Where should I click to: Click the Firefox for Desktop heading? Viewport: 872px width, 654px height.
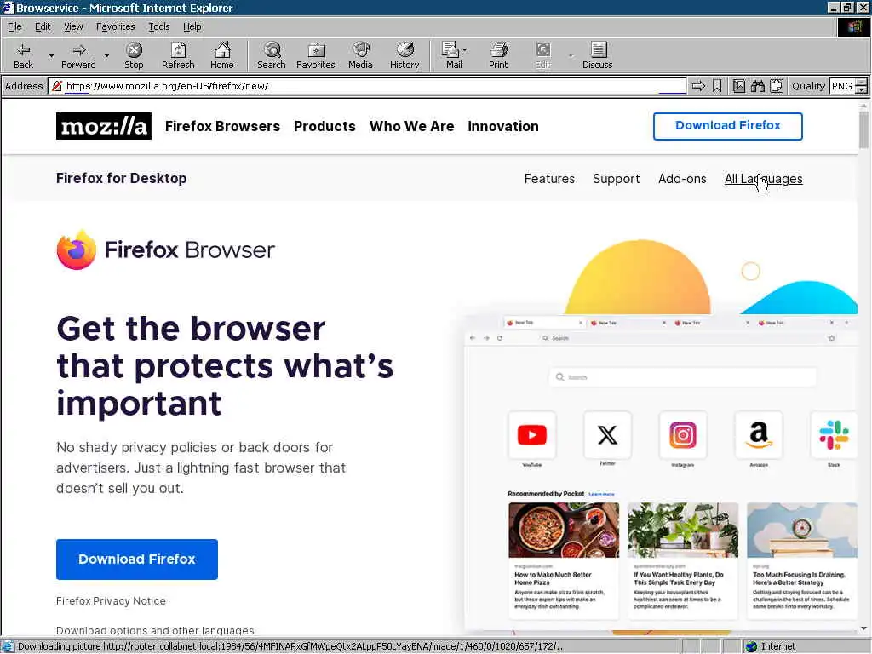(x=121, y=178)
